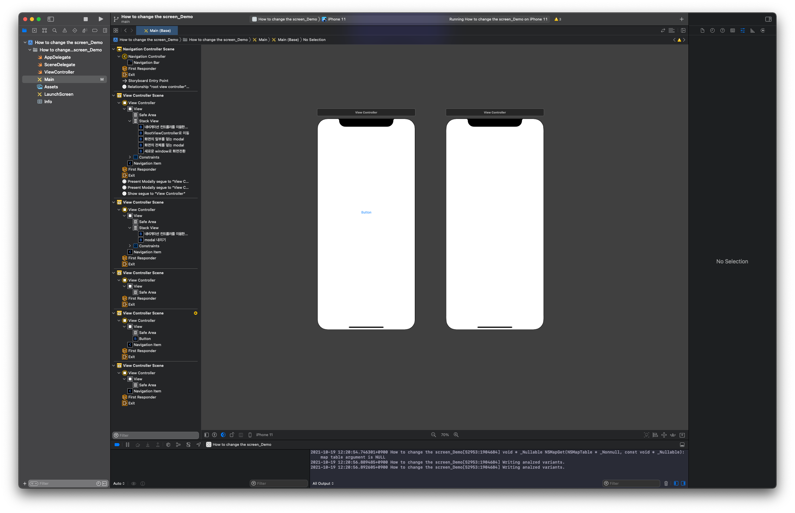Open the iPhone 11 run destination menu
Image resolution: width=795 pixels, height=513 pixels.
334,19
